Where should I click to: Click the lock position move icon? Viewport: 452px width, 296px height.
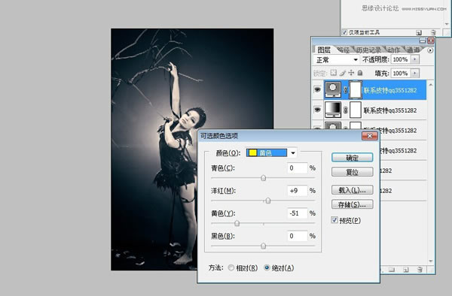point(351,73)
